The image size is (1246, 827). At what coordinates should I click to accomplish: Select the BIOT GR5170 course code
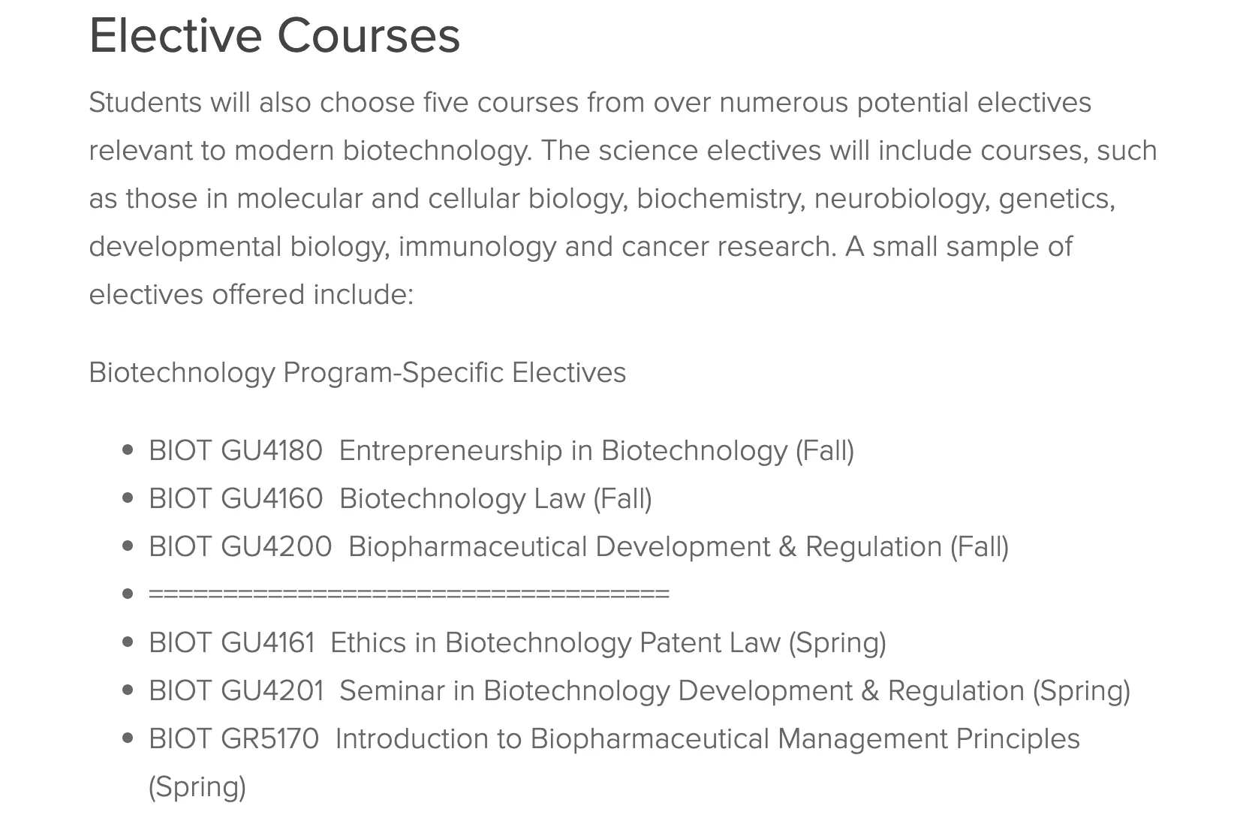tap(233, 738)
